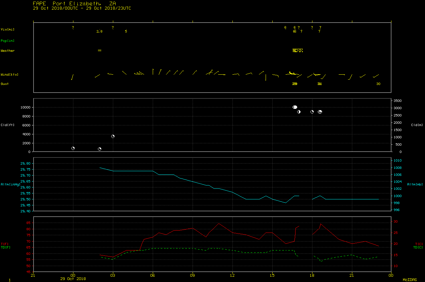Select the half-filled cloud symbol near 17 UTC
This screenshot has width=425, height=282.
pos(298,112)
